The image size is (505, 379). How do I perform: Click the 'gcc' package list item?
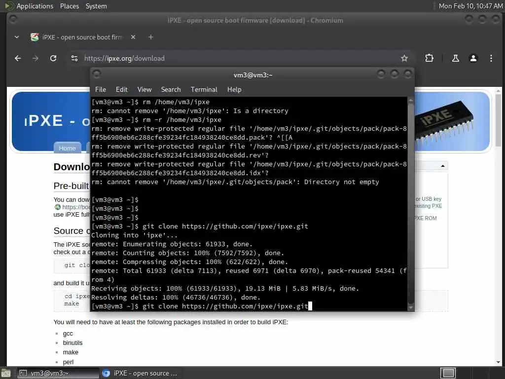[68, 334]
